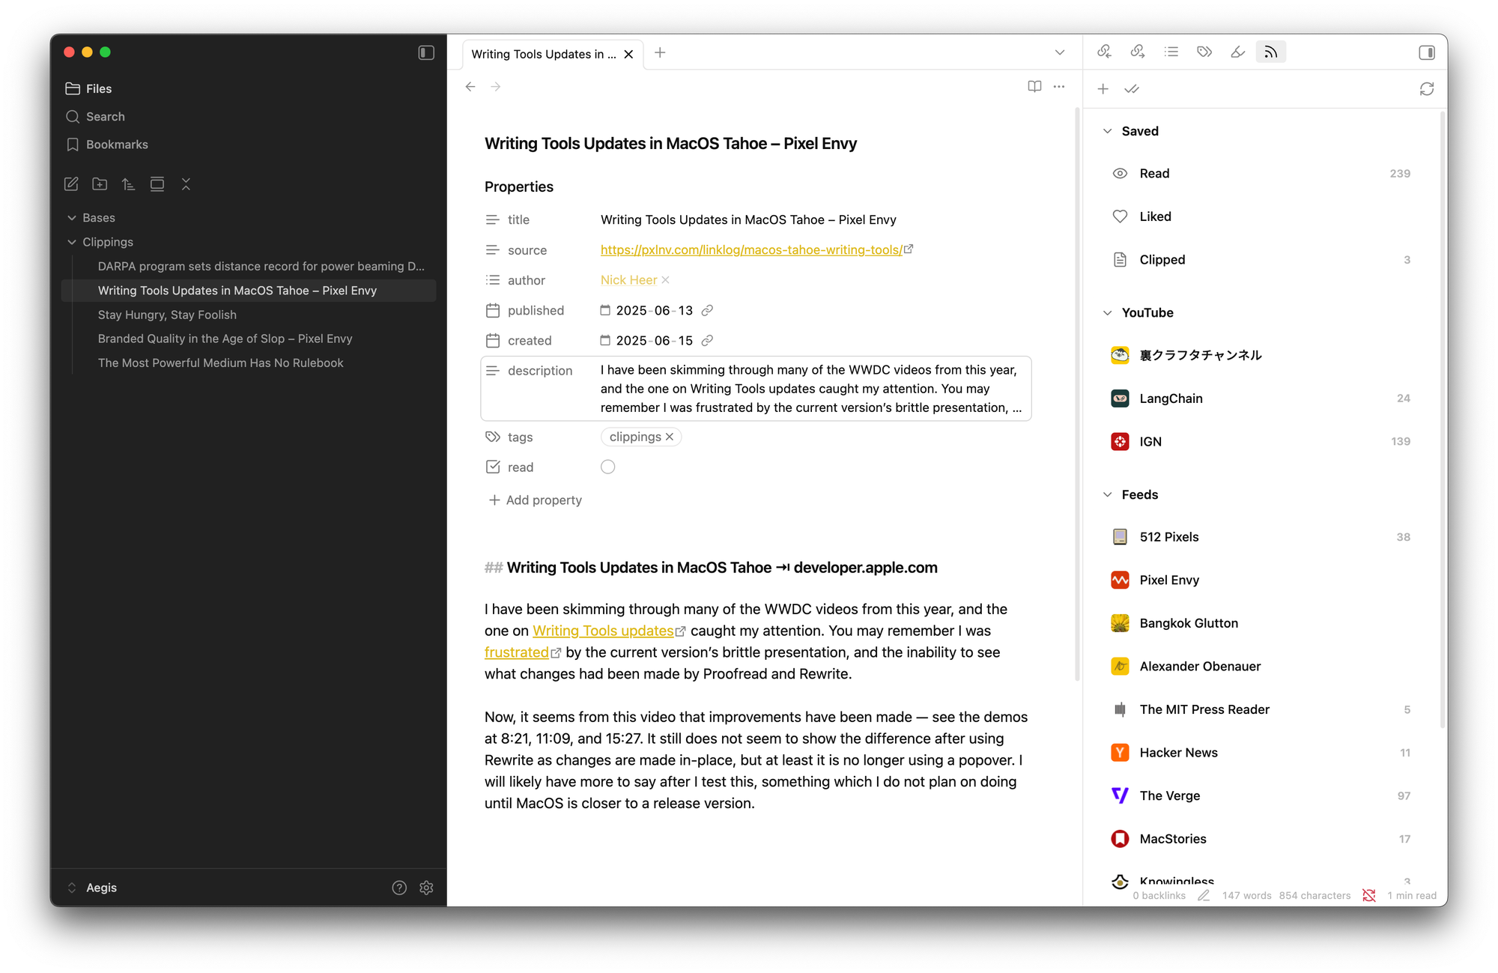The image size is (1498, 973).
Task: Open Search in the left sidebar
Action: [95, 116]
